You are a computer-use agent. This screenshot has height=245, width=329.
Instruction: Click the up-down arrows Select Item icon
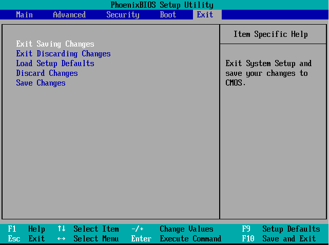tap(62, 229)
